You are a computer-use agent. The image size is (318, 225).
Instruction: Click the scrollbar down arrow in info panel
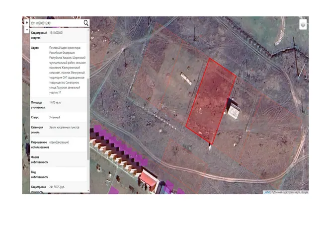click(88, 190)
